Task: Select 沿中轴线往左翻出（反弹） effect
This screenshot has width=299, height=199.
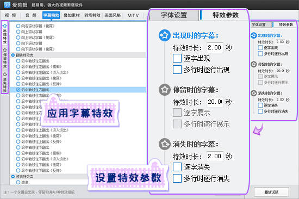Action: click(39, 84)
